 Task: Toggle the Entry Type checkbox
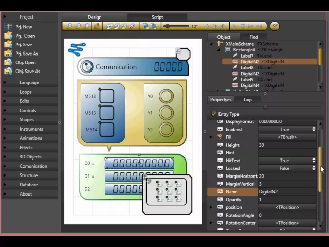click(x=214, y=114)
